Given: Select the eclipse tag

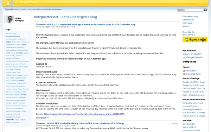Looking at the screenshot, I should tap(19, 56).
